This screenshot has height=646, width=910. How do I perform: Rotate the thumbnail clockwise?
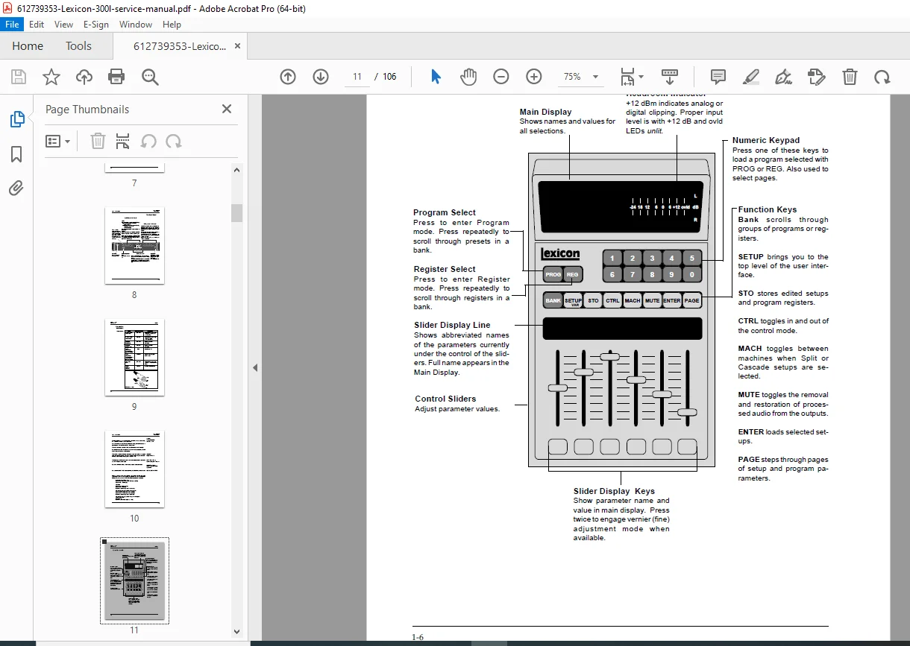point(174,141)
